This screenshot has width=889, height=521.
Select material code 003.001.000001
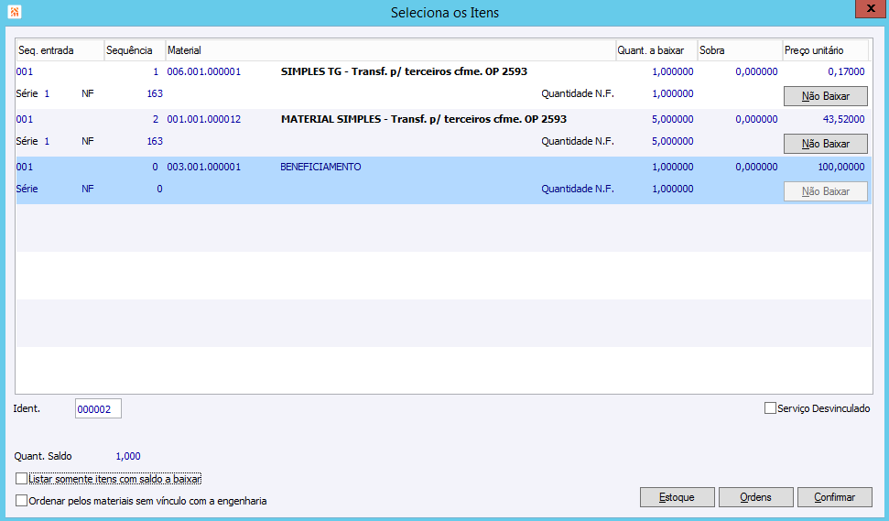click(204, 167)
